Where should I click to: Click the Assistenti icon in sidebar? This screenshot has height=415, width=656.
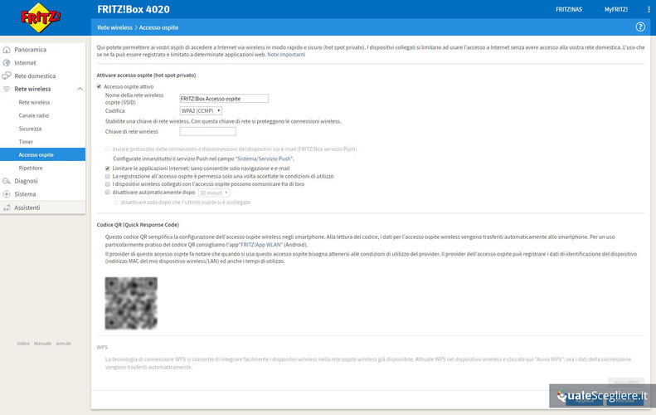7,207
